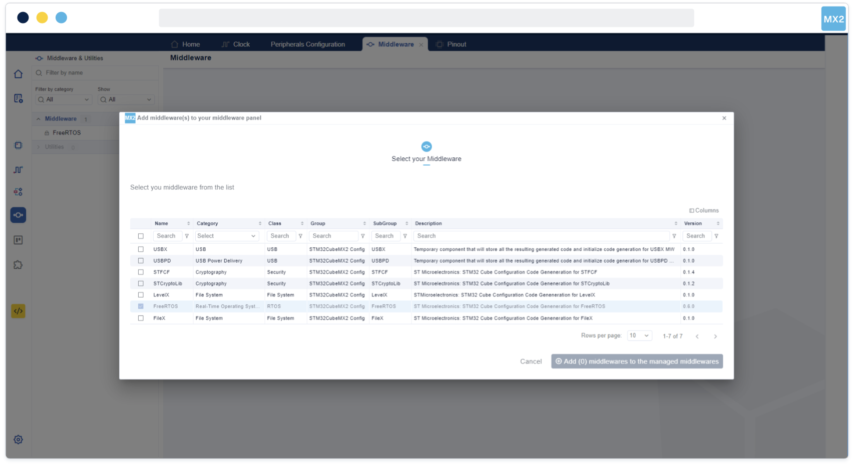Image resolution: width=853 pixels, height=464 pixels.
Task: Open the clock waveform icon in sidebar
Action: (x=19, y=170)
